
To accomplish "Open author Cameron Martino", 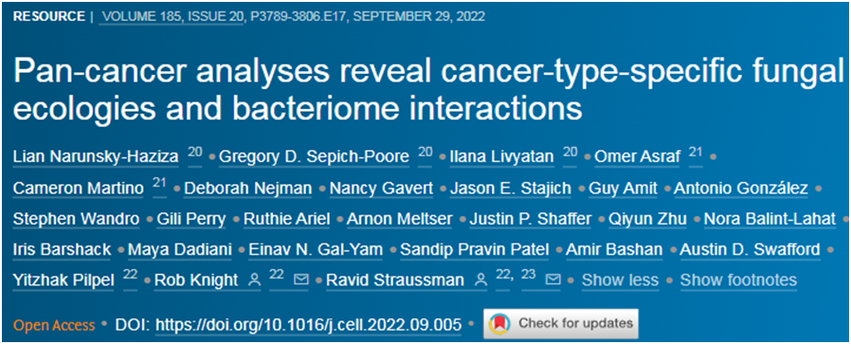I will pyautogui.click(x=78, y=189).
